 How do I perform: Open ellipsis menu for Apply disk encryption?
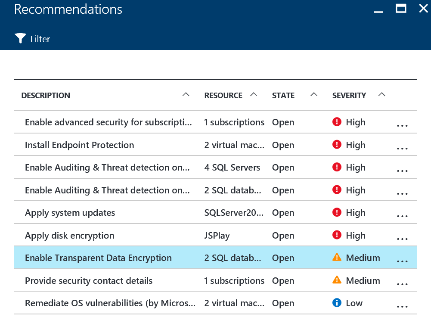point(402,239)
